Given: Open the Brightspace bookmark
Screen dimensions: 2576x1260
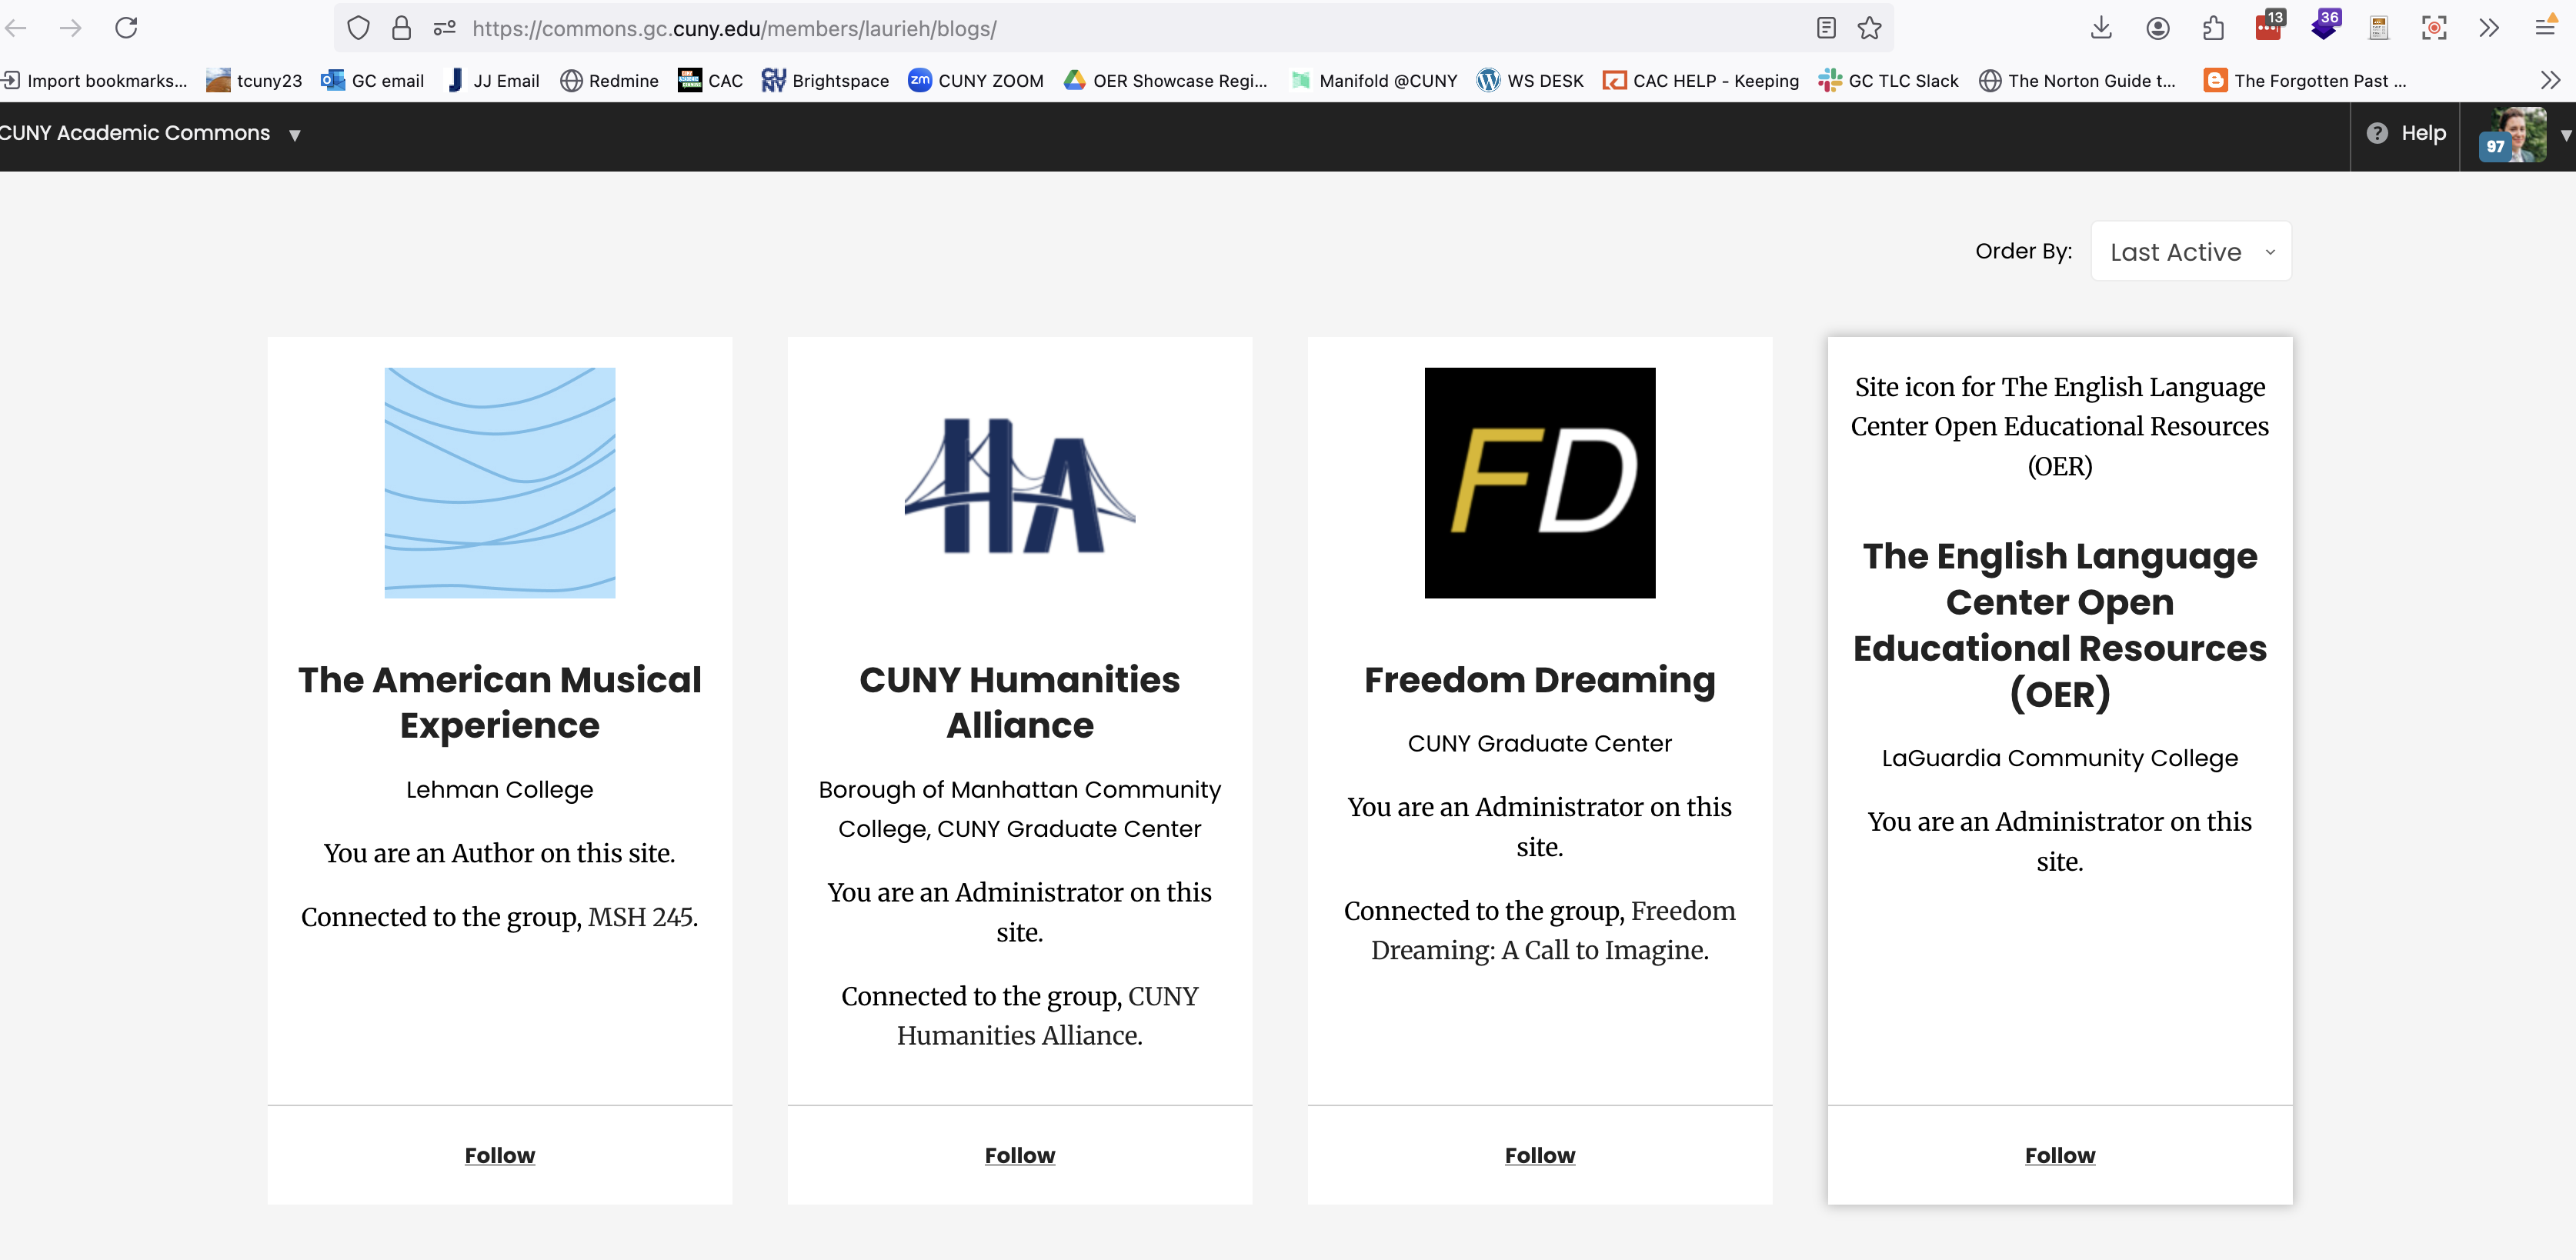Looking at the screenshot, I should (825, 80).
